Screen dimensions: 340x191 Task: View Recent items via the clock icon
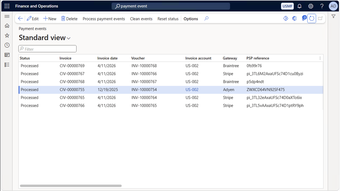pos(7,45)
